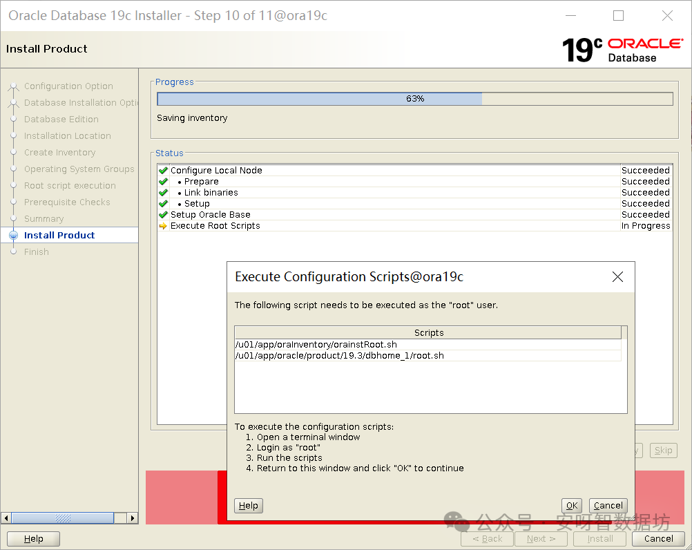This screenshot has width=692, height=550.
Task: Click the sidebar scroll left arrow
Action: tap(6, 518)
